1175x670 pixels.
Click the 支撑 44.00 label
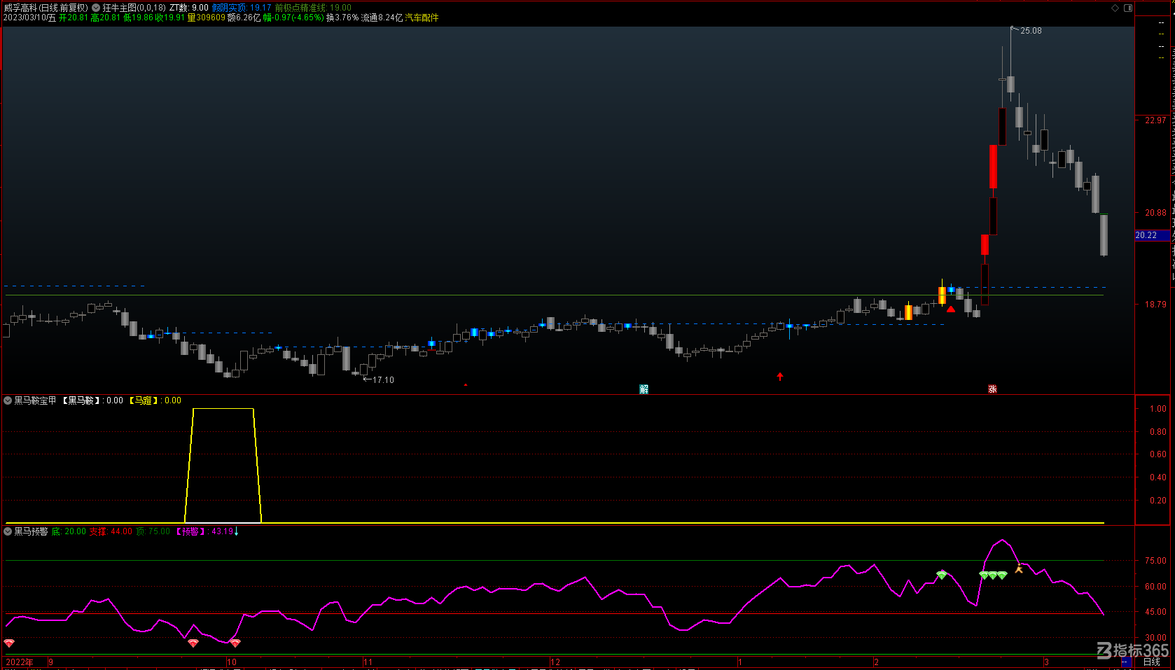click(x=111, y=531)
